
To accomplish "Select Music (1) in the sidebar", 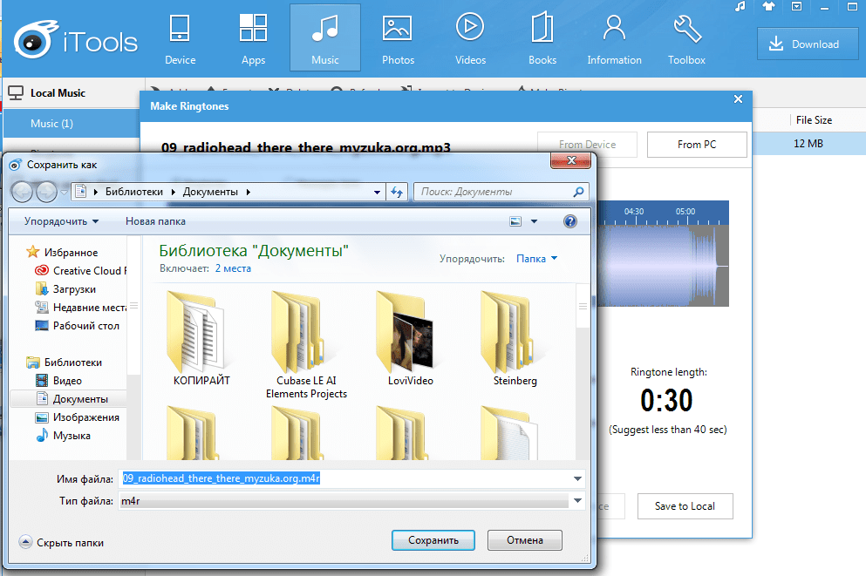I will point(52,124).
